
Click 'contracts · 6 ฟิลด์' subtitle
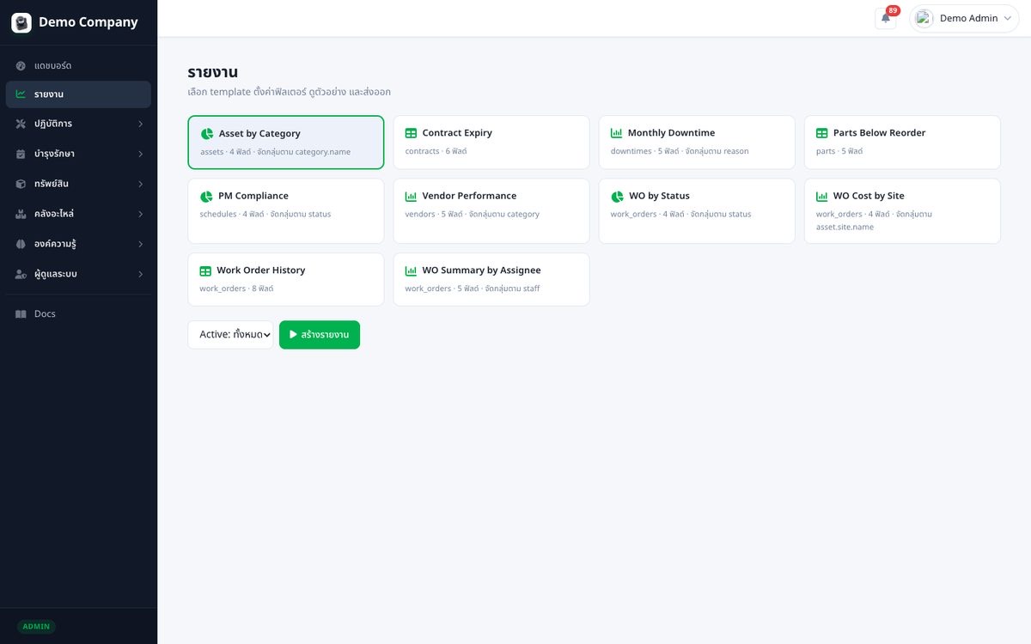tap(436, 151)
